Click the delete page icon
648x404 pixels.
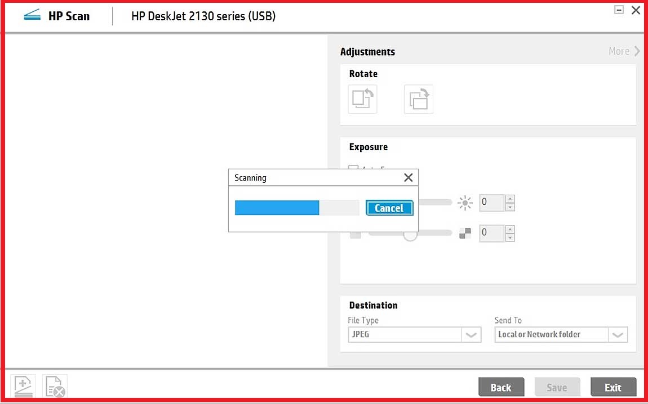pyautogui.click(x=55, y=387)
